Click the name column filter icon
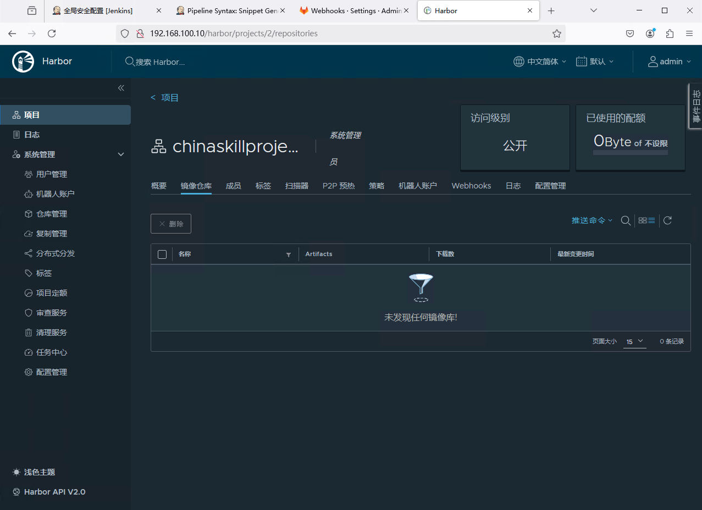Screen dimensions: 702x510 (x=289, y=254)
